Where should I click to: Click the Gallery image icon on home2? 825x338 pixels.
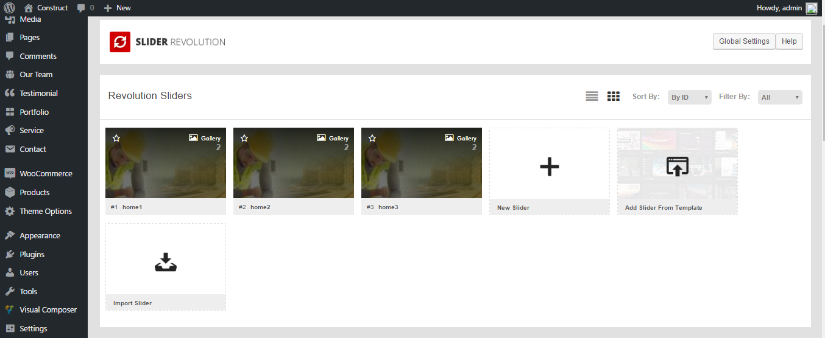321,138
